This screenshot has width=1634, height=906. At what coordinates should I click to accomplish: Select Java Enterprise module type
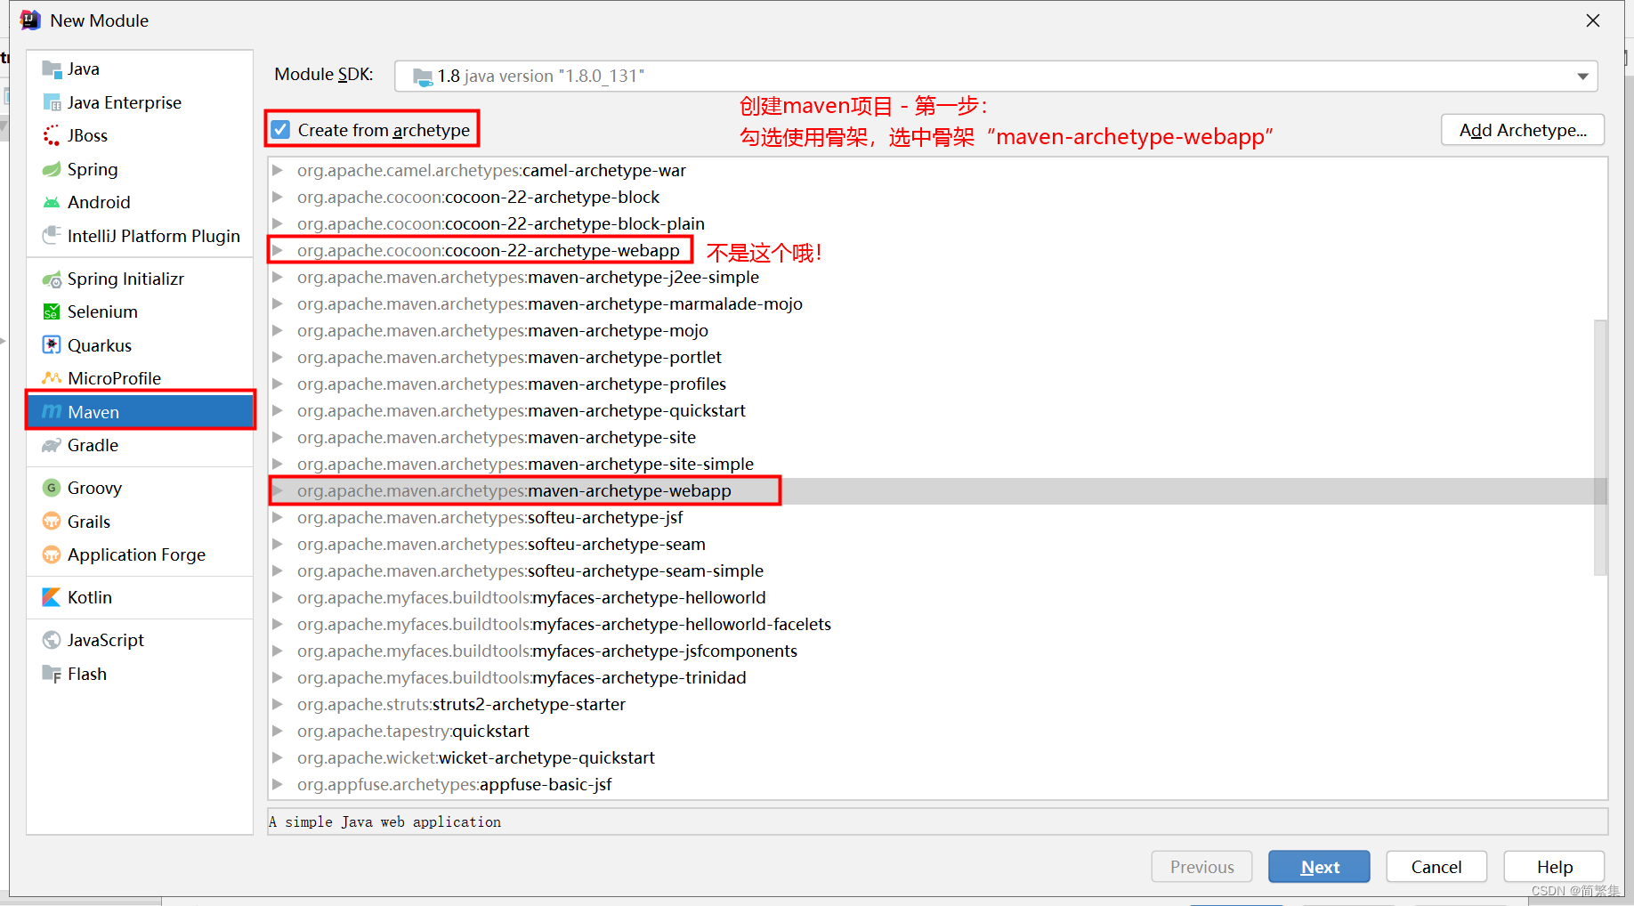tap(124, 102)
